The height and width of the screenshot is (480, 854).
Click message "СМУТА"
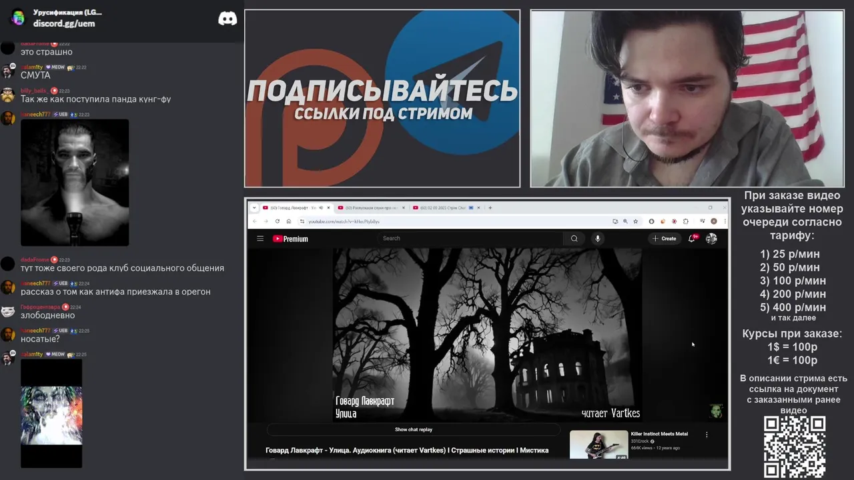(35, 75)
